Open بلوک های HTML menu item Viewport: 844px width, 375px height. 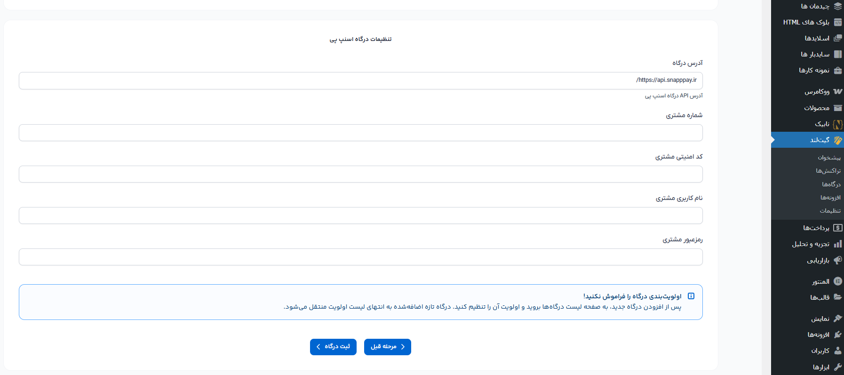(807, 22)
